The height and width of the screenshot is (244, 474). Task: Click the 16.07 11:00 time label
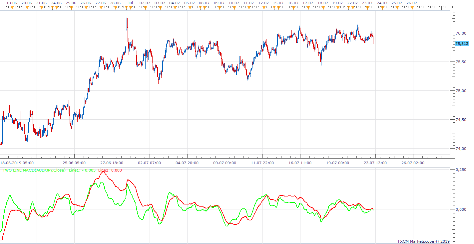tap(300, 163)
